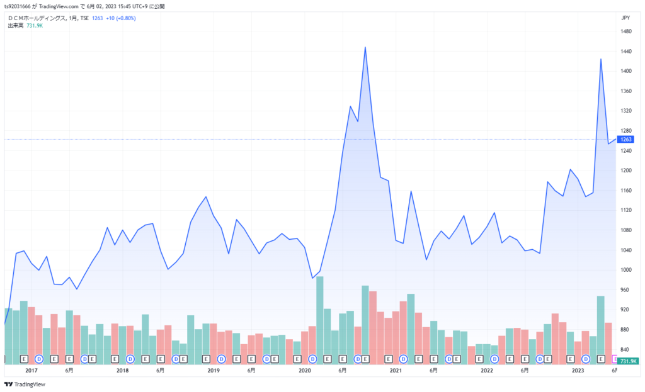Click the 2017 year label on the time axis
This screenshot has width=645, height=392.
(31, 371)
